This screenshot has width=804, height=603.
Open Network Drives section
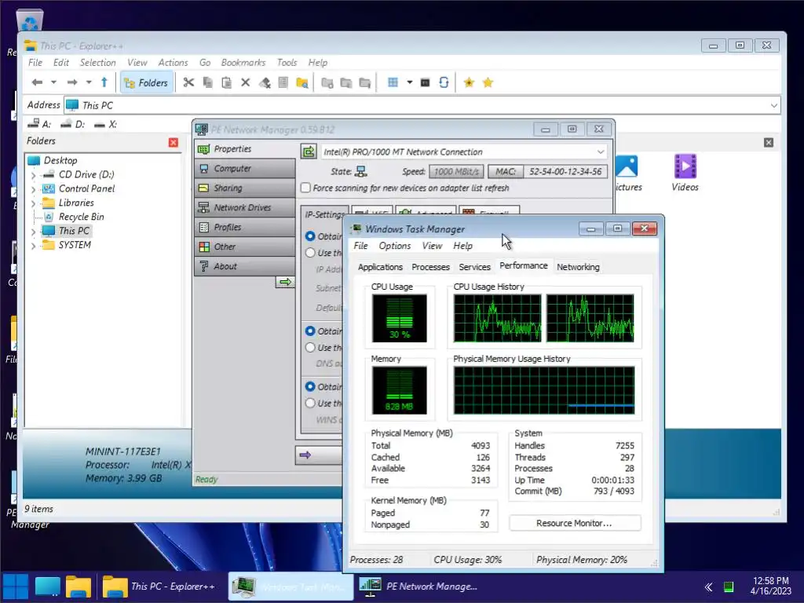(x=245, y=207)
